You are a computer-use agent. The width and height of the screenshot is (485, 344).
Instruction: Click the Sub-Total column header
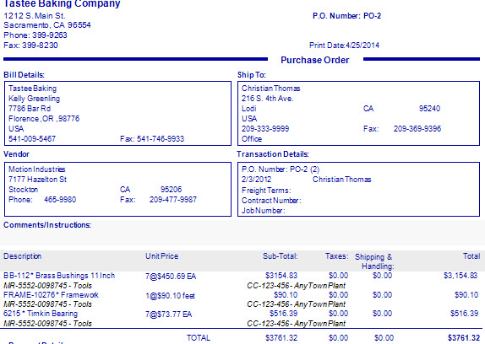coord(281,256)
